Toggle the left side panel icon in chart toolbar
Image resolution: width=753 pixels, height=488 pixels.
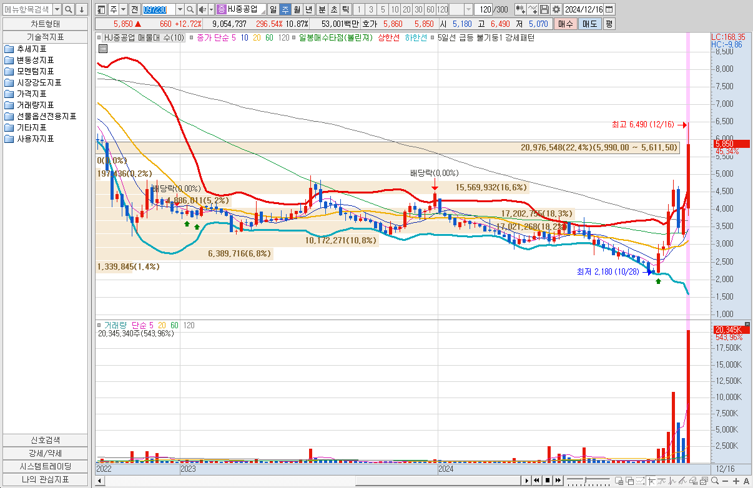coord(101,9)
